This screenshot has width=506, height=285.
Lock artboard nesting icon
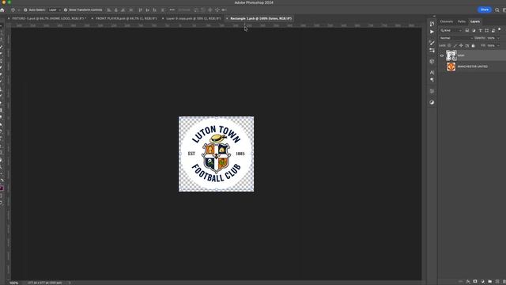467,46
